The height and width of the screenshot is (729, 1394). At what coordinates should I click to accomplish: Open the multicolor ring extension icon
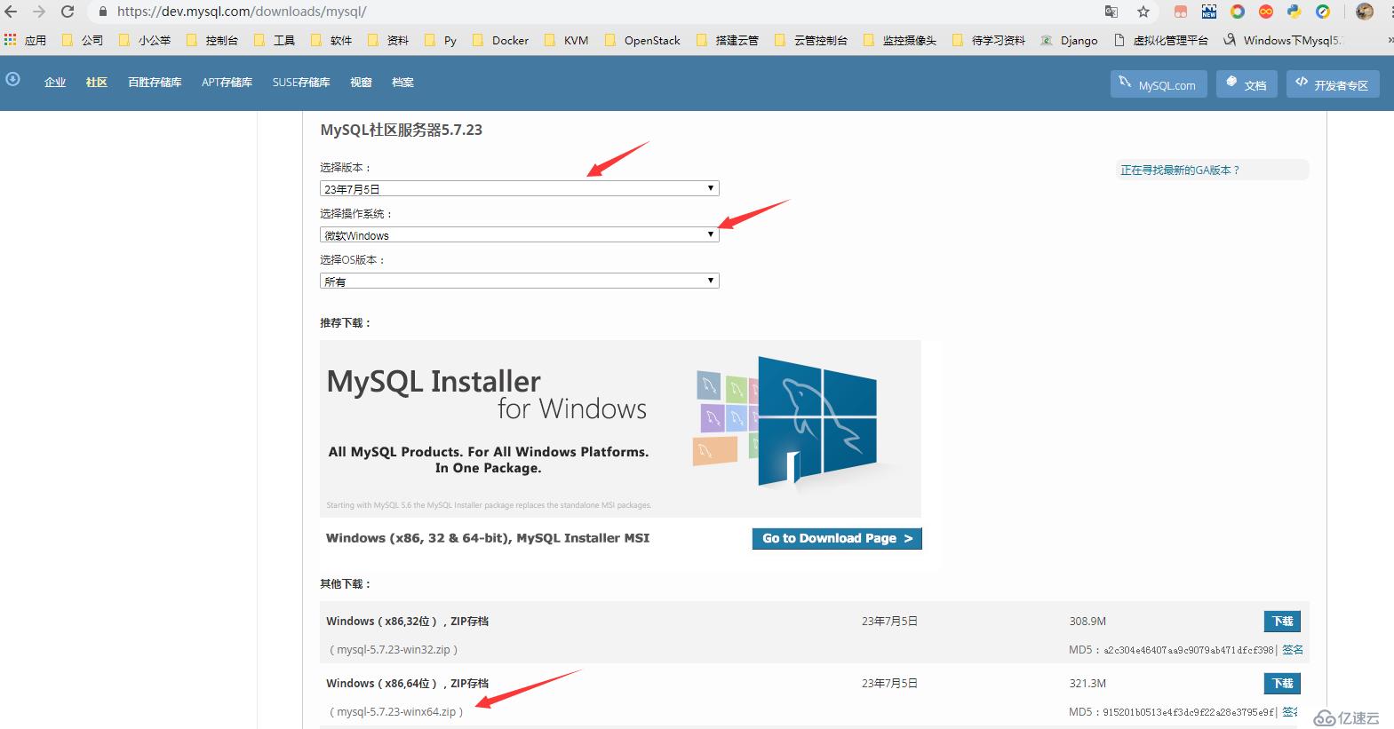click(x=1238, y=12)
